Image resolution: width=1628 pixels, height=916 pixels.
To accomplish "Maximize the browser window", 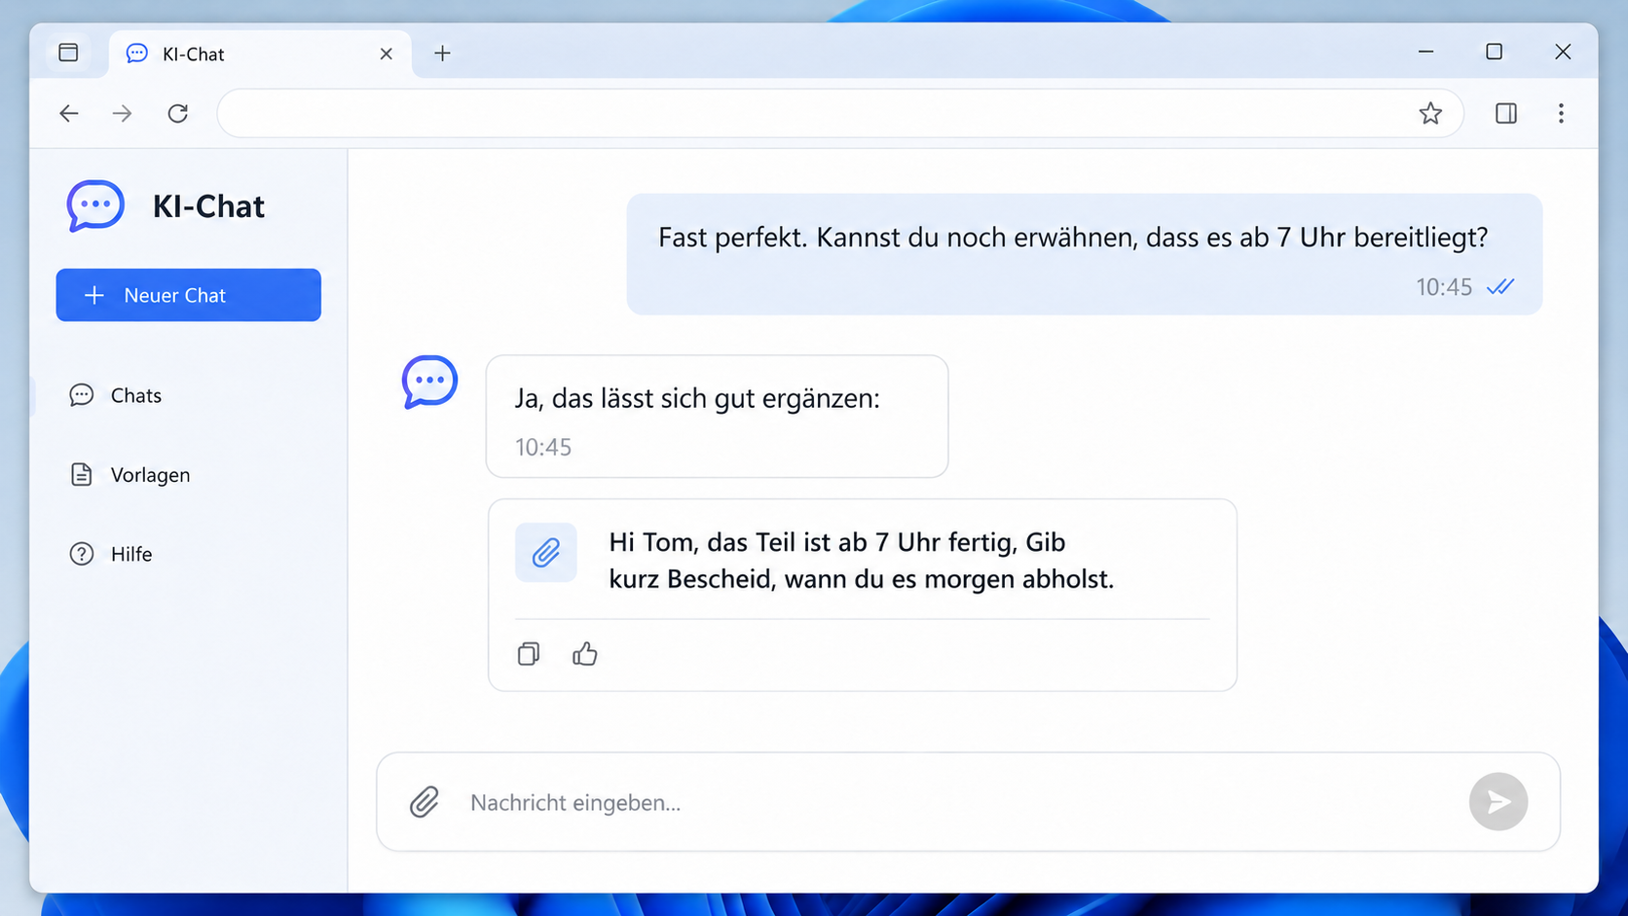I will pos(1495,52).
